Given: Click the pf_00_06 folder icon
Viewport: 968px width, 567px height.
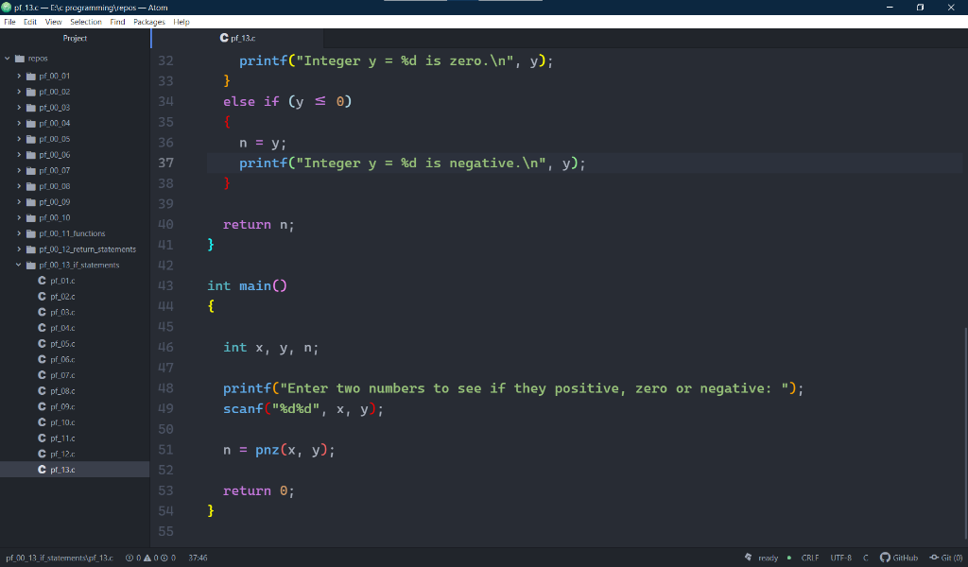Looking at the screenshot, I should 31,155.
